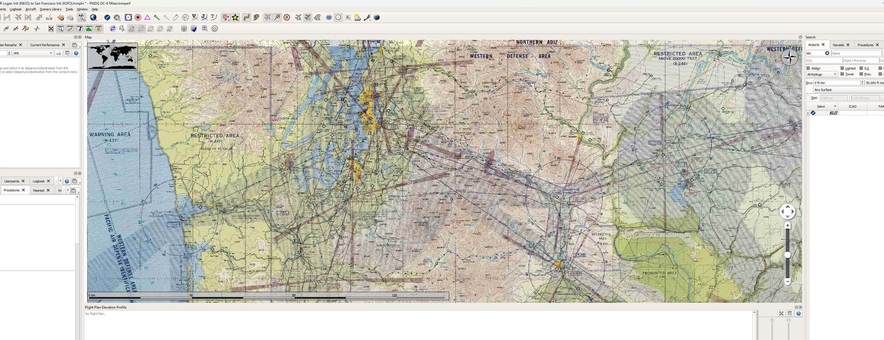Click the Ident column header

(x=821, y=106)
